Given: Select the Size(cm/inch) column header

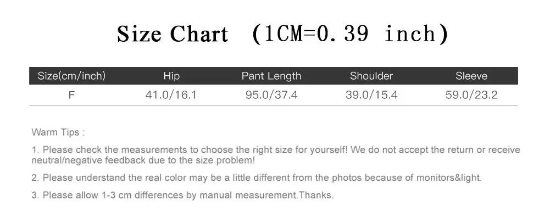Looking at the screenshot, I should click(x=71, y=76).
